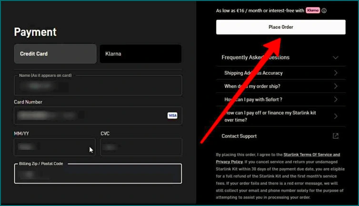Click the chevron beside When does my order ship

coord(336,86)
